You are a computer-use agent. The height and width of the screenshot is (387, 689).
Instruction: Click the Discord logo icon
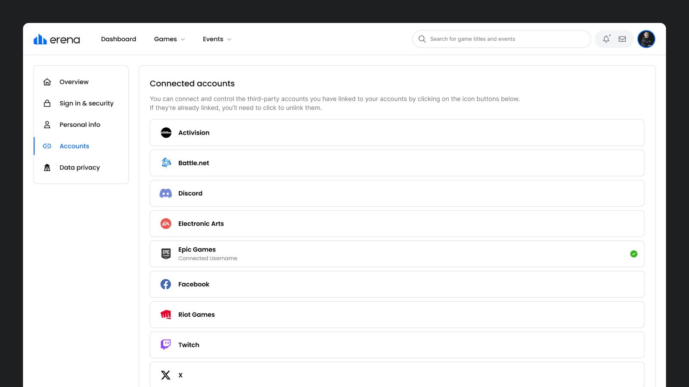[x=166, y=193]
